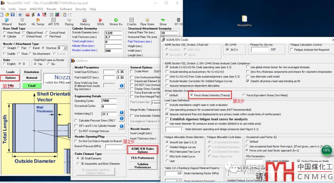Open the ANALYSIS menu
334x183 pixels.
pos(36,9)
